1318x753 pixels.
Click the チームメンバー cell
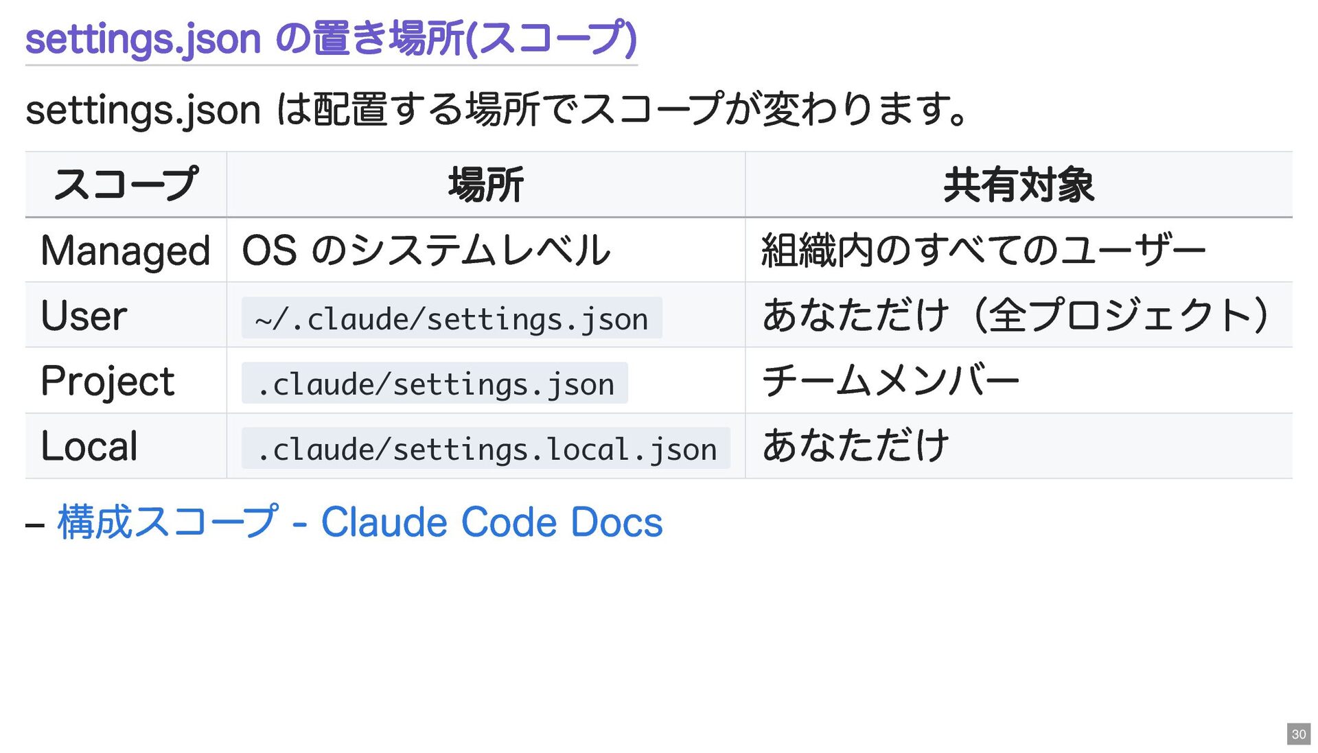[890, 381]
